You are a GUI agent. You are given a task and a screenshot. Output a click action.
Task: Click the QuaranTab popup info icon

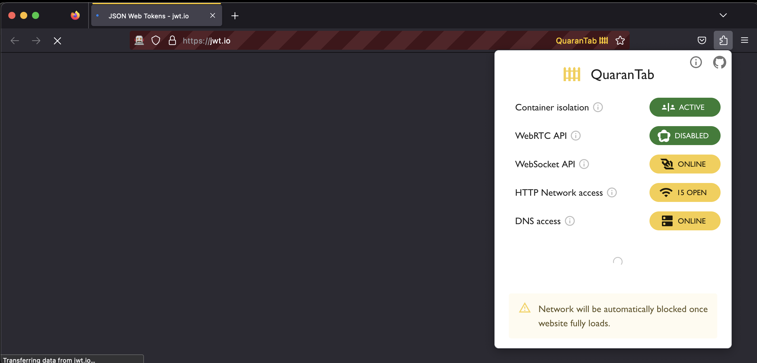point(696,62)
